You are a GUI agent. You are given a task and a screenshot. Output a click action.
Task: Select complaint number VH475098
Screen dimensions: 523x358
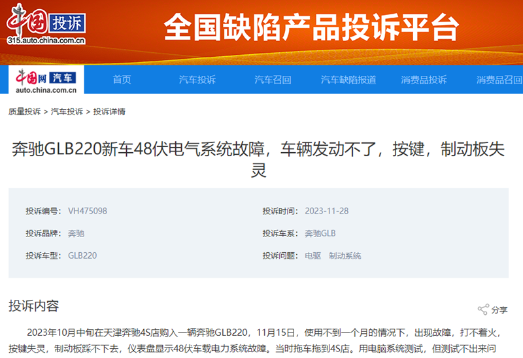point(88,211)
